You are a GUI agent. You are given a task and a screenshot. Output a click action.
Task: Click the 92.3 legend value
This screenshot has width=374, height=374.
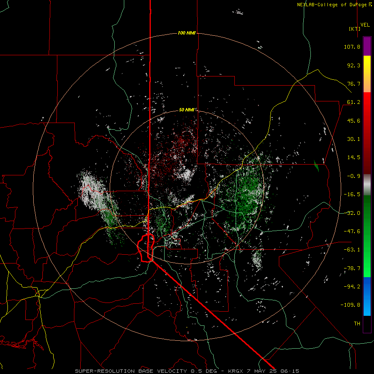(x=354, y=65)
